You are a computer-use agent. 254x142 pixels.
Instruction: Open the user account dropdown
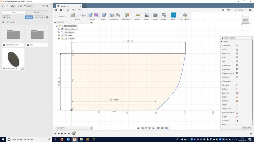[x=240, y=10]
